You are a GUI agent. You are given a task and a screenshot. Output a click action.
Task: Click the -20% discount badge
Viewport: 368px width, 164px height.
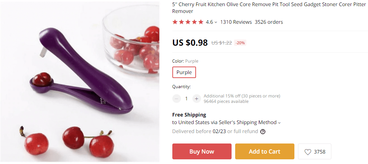(x=240, y=43)
